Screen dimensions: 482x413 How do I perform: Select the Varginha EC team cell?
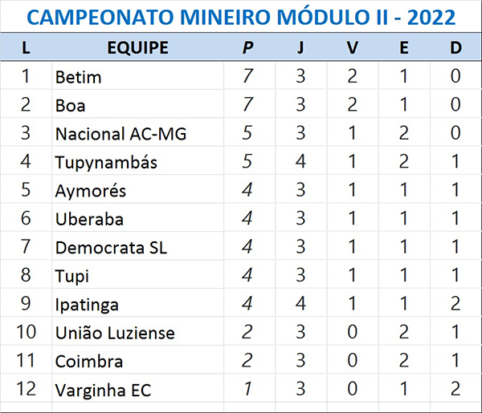click(x=104, y=391)
